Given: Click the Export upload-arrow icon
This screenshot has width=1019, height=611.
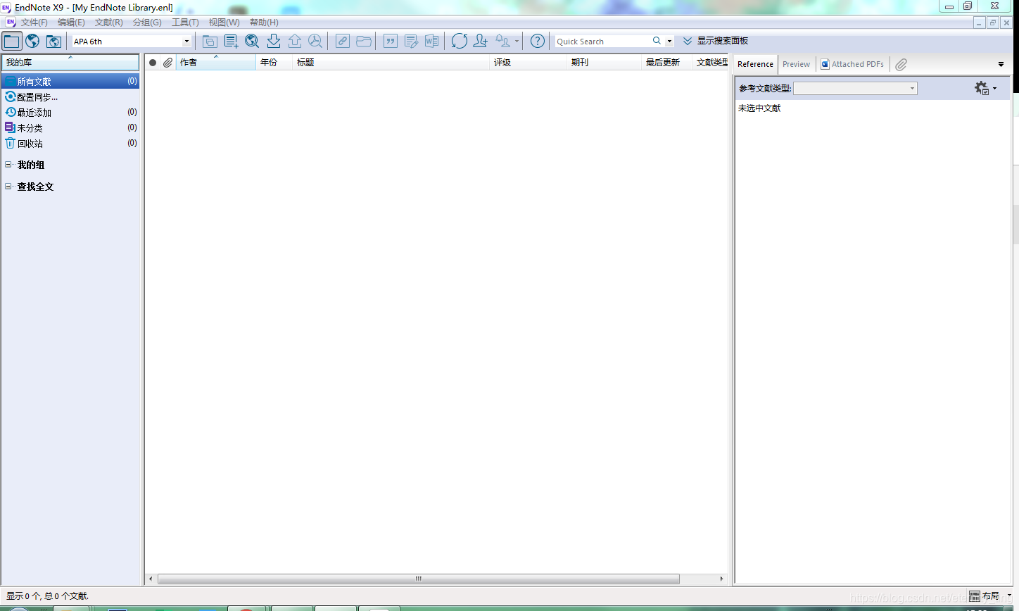Looking at the screenshot, I should click(295, 41).
